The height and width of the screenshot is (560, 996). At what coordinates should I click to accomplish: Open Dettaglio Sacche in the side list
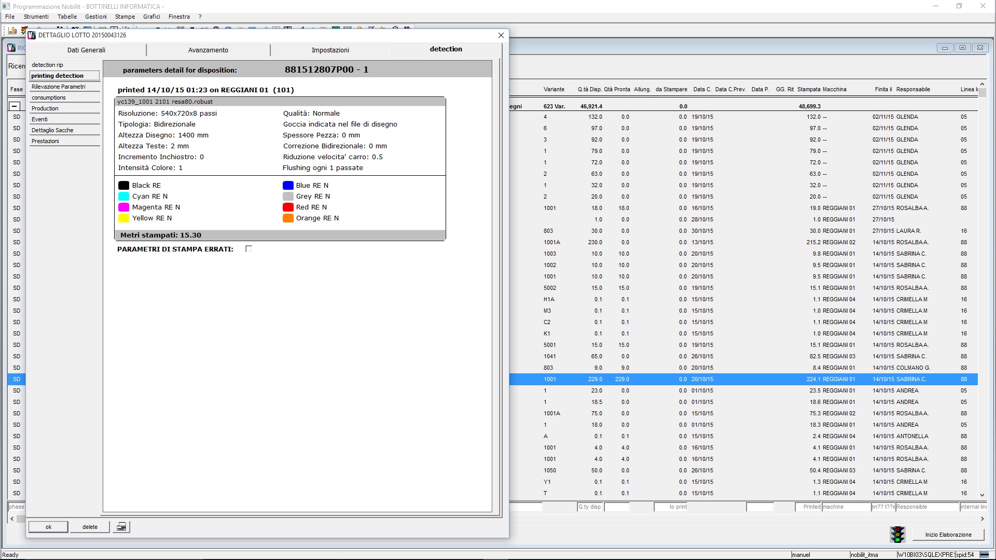click(x=64, y=130)
